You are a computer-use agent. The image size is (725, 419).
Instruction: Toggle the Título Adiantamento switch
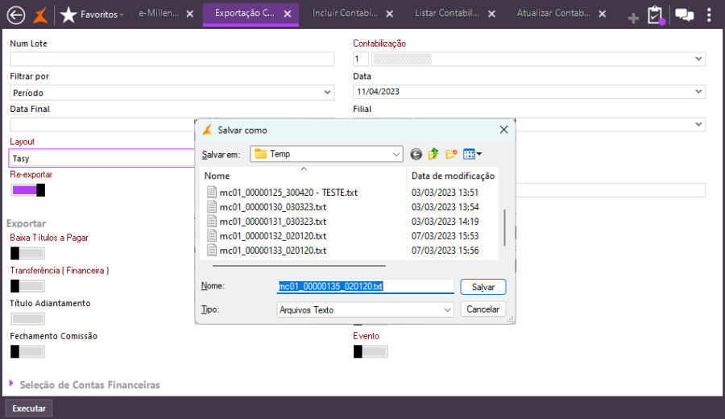coord(27,318)
